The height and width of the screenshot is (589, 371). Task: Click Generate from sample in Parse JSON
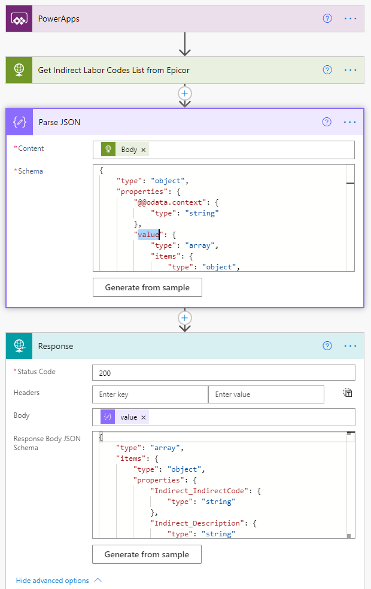[147, 287]
